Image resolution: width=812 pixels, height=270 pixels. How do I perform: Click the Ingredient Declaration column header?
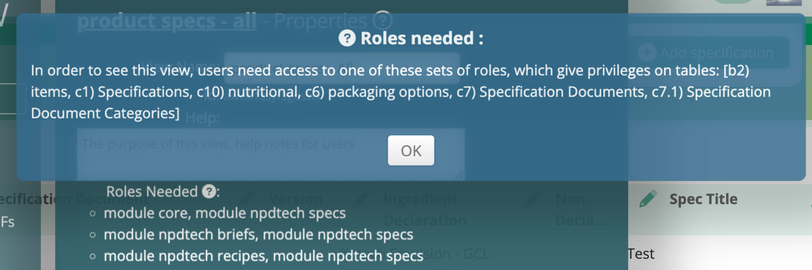(424, 209)
